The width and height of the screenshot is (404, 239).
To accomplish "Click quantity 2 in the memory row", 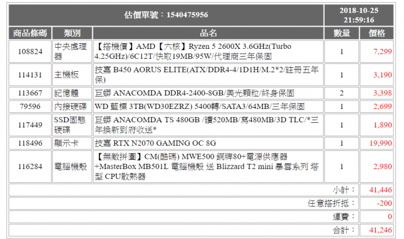I will coord(342,93).
